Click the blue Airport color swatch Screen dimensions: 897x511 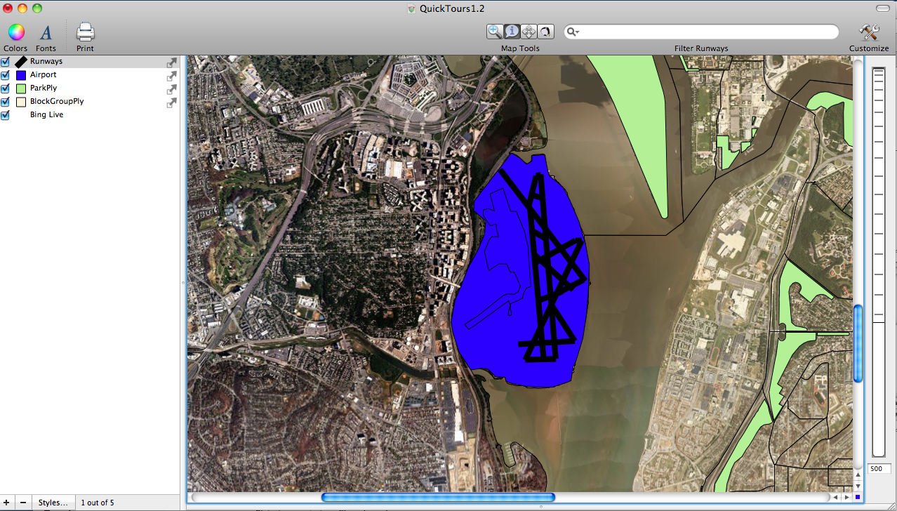(x=21, y=75)
